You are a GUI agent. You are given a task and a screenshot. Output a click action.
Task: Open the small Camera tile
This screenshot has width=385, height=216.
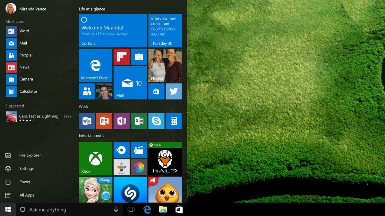[x=139, y=57]
